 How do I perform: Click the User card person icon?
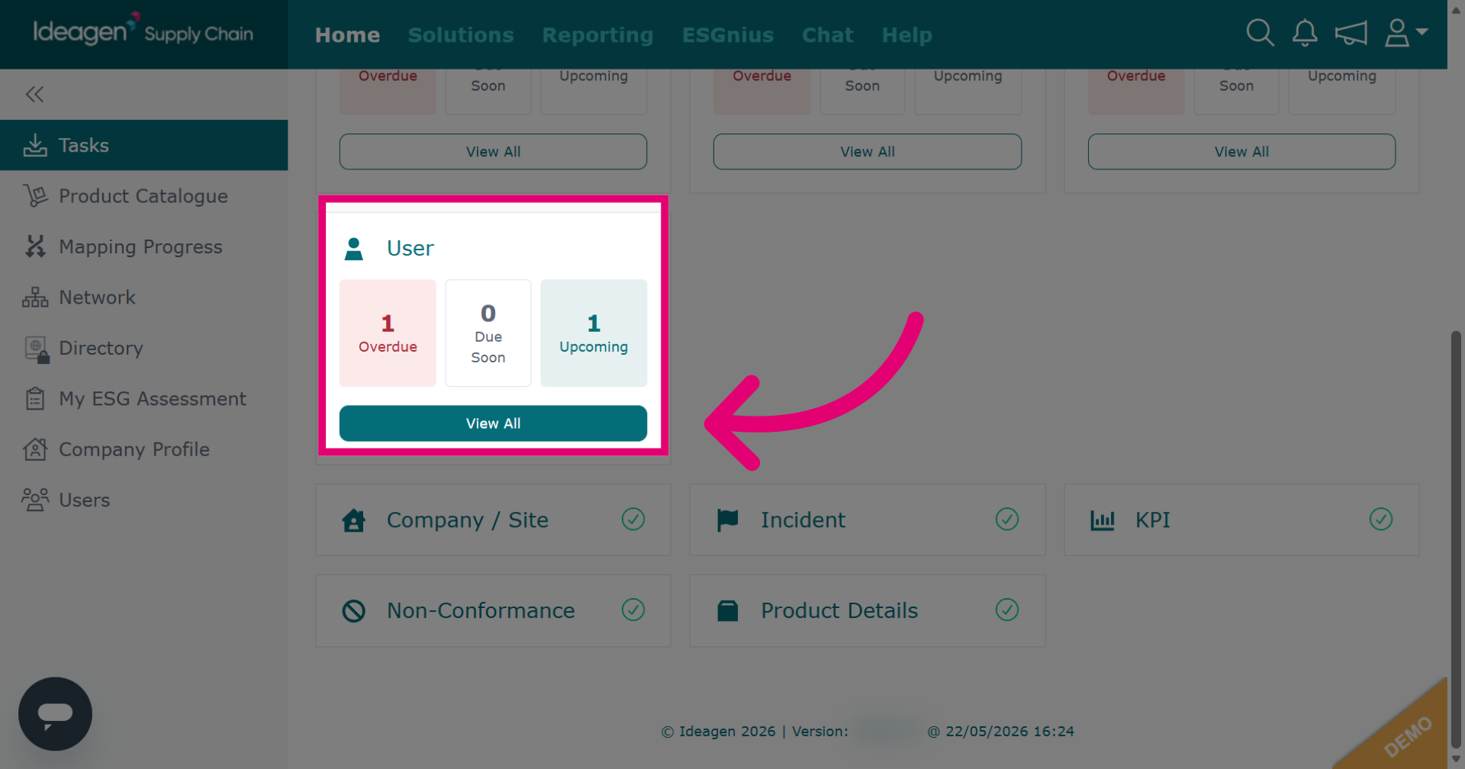(x=353, y=249)
